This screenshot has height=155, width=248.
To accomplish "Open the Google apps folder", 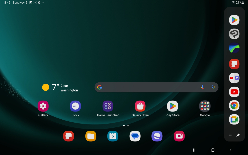I will click(x=205, y=106).
